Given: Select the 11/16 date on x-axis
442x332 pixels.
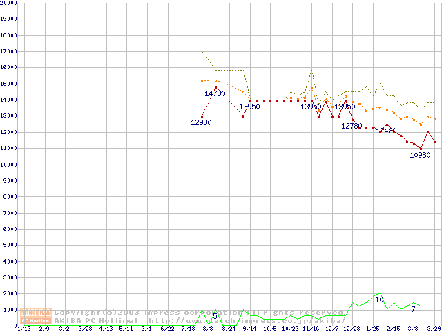Looking at the screenshot, I should [x=311, y=329].
